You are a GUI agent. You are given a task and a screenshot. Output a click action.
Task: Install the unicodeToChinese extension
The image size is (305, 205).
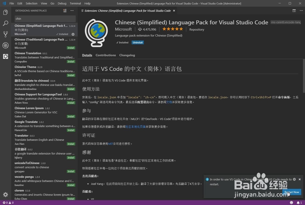click(x=71, y=172)
